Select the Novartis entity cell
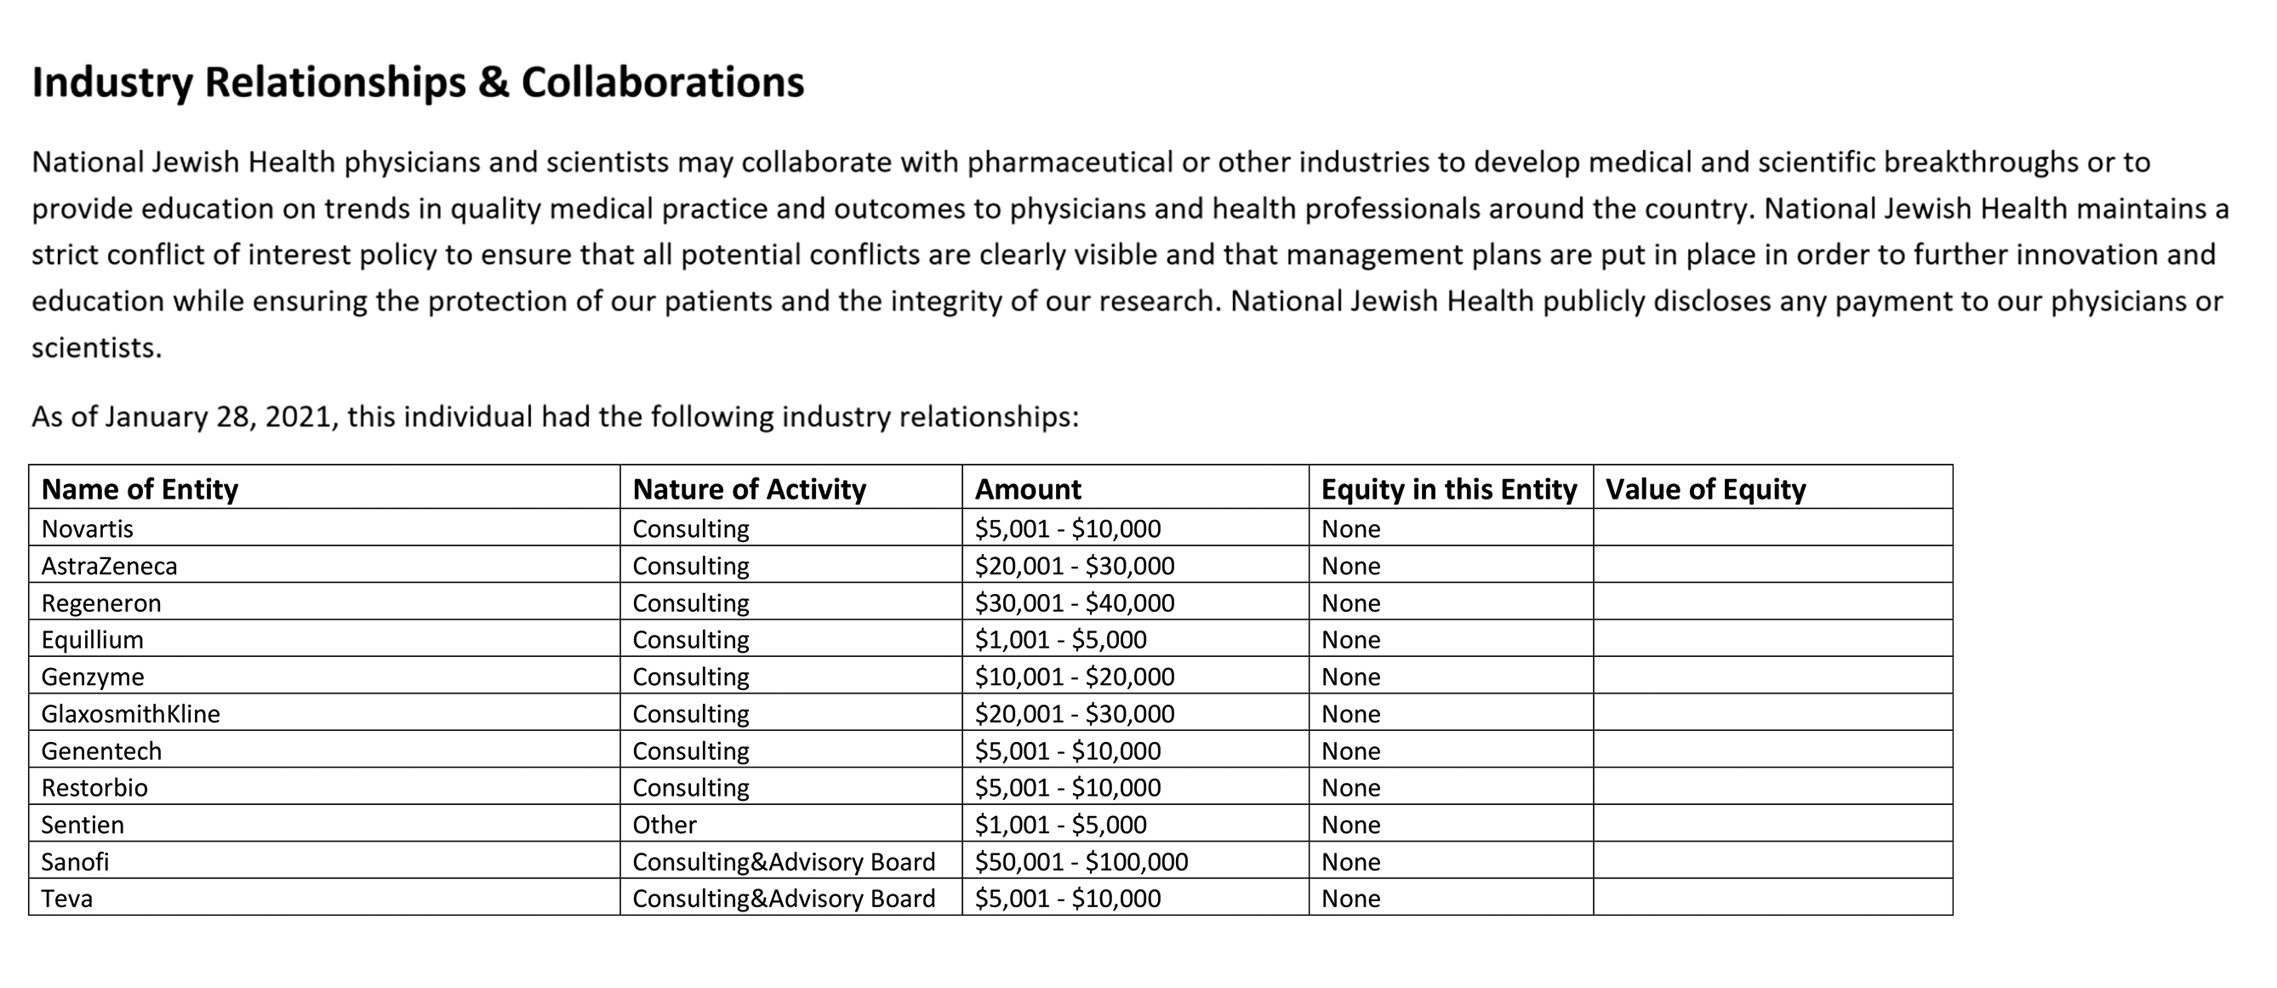This screenshot has width=2277, height=988. (324, 528)
